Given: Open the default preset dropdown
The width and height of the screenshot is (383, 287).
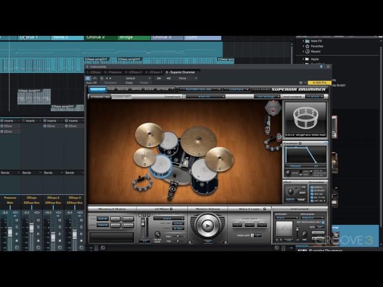Looking at the screenshot, I should pos(138,78).
